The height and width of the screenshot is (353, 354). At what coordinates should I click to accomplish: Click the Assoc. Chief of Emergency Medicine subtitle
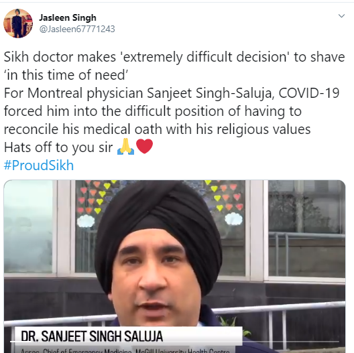tap(125, 351)
